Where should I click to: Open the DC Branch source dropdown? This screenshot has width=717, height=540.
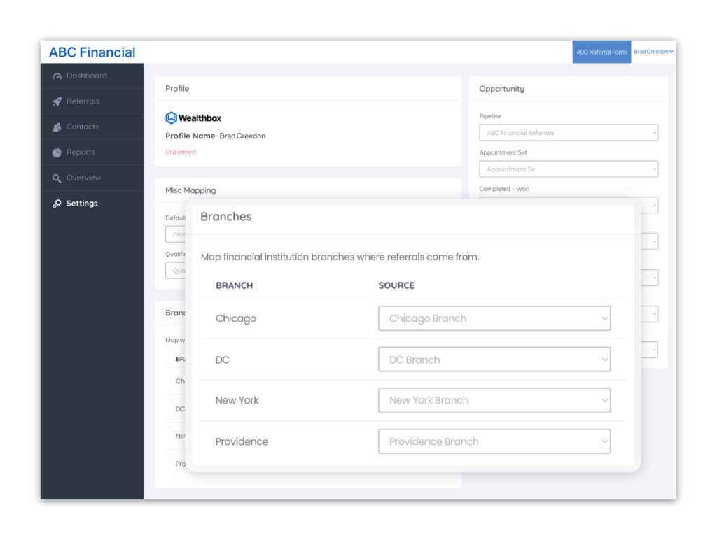click(x=494, y=359)
